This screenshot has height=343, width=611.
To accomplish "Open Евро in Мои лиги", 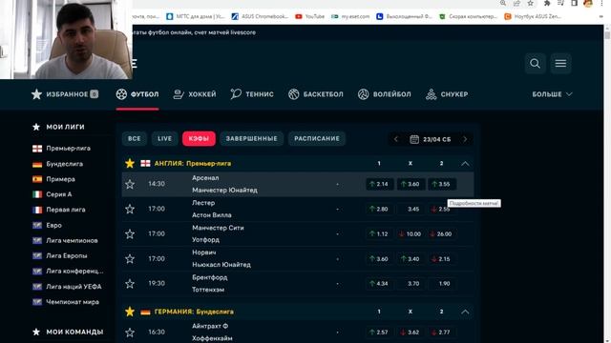I will (47, 225).
